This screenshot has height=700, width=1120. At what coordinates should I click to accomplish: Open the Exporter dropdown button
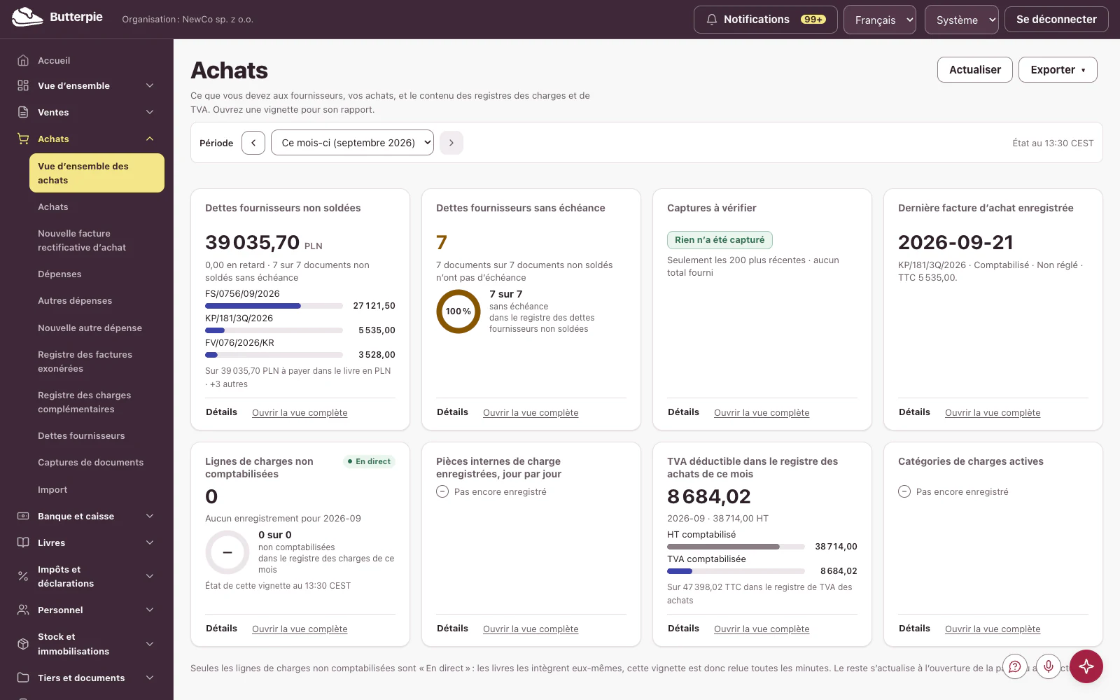tap(1058, 69)
